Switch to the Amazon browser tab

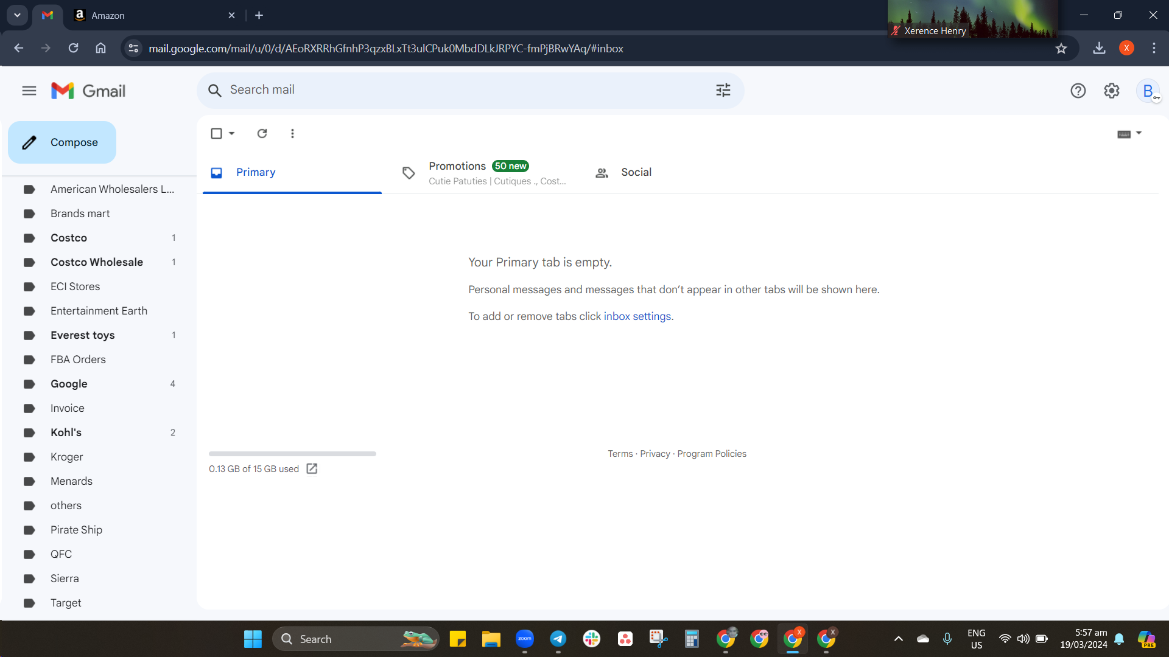(155, 15)
